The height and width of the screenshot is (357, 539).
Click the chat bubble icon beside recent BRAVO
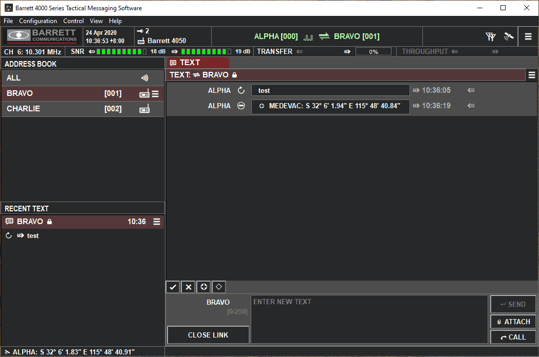click(9, 222)
